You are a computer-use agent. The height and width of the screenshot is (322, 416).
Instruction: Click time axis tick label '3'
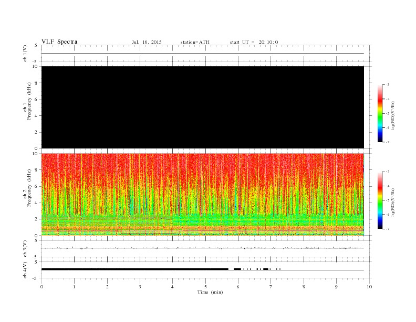140,287
